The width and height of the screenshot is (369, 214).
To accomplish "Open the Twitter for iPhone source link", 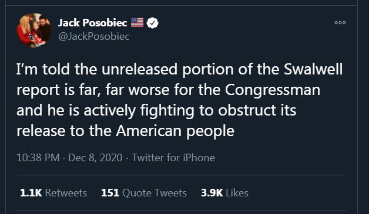I will click(x=173, y=158).
